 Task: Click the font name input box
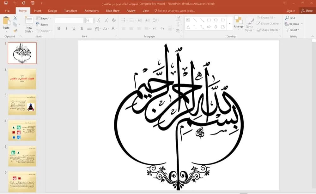point(69,20)
